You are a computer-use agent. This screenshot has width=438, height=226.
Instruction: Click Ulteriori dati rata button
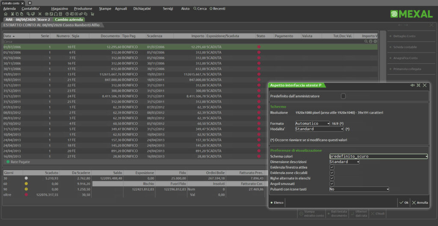[359, 214]
